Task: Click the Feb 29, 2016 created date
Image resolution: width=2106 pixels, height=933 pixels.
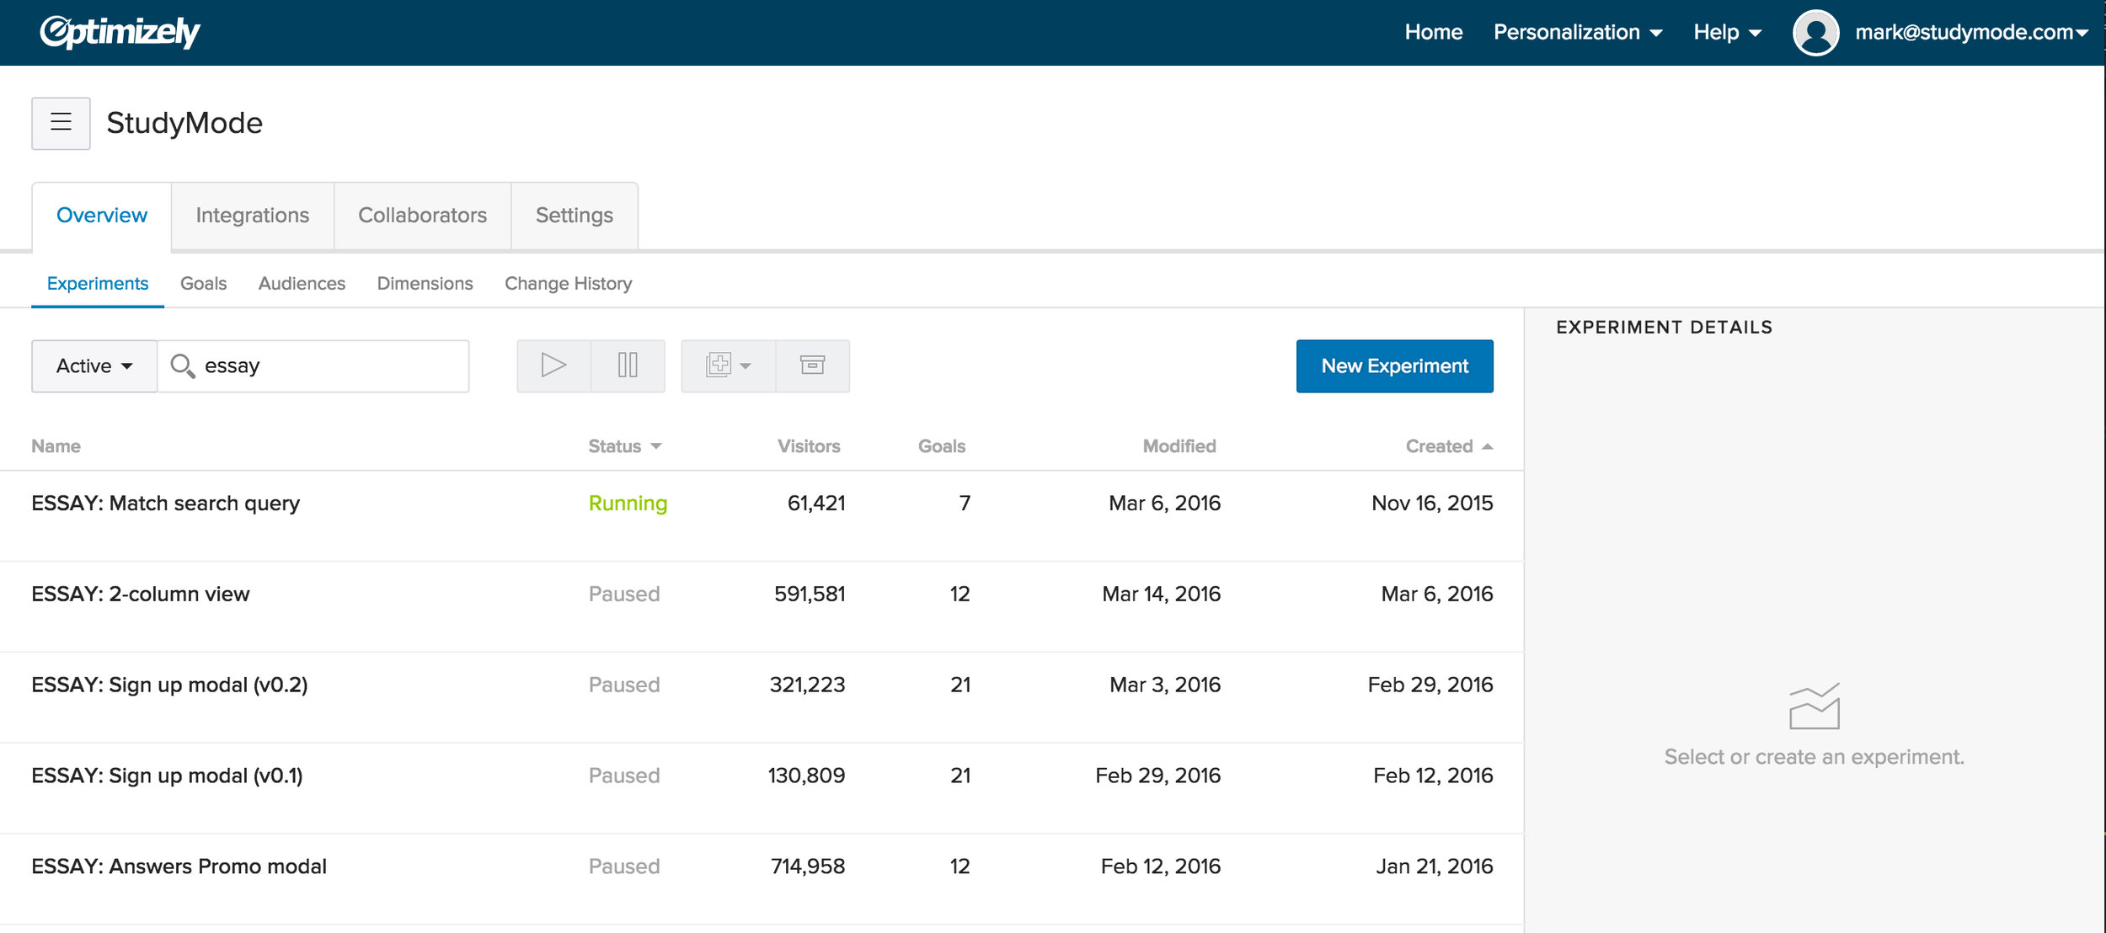Action: click(1430, 685)
